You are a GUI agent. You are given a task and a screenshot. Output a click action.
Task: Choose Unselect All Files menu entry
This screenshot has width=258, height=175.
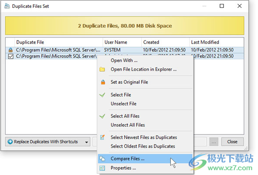[128, 125]
